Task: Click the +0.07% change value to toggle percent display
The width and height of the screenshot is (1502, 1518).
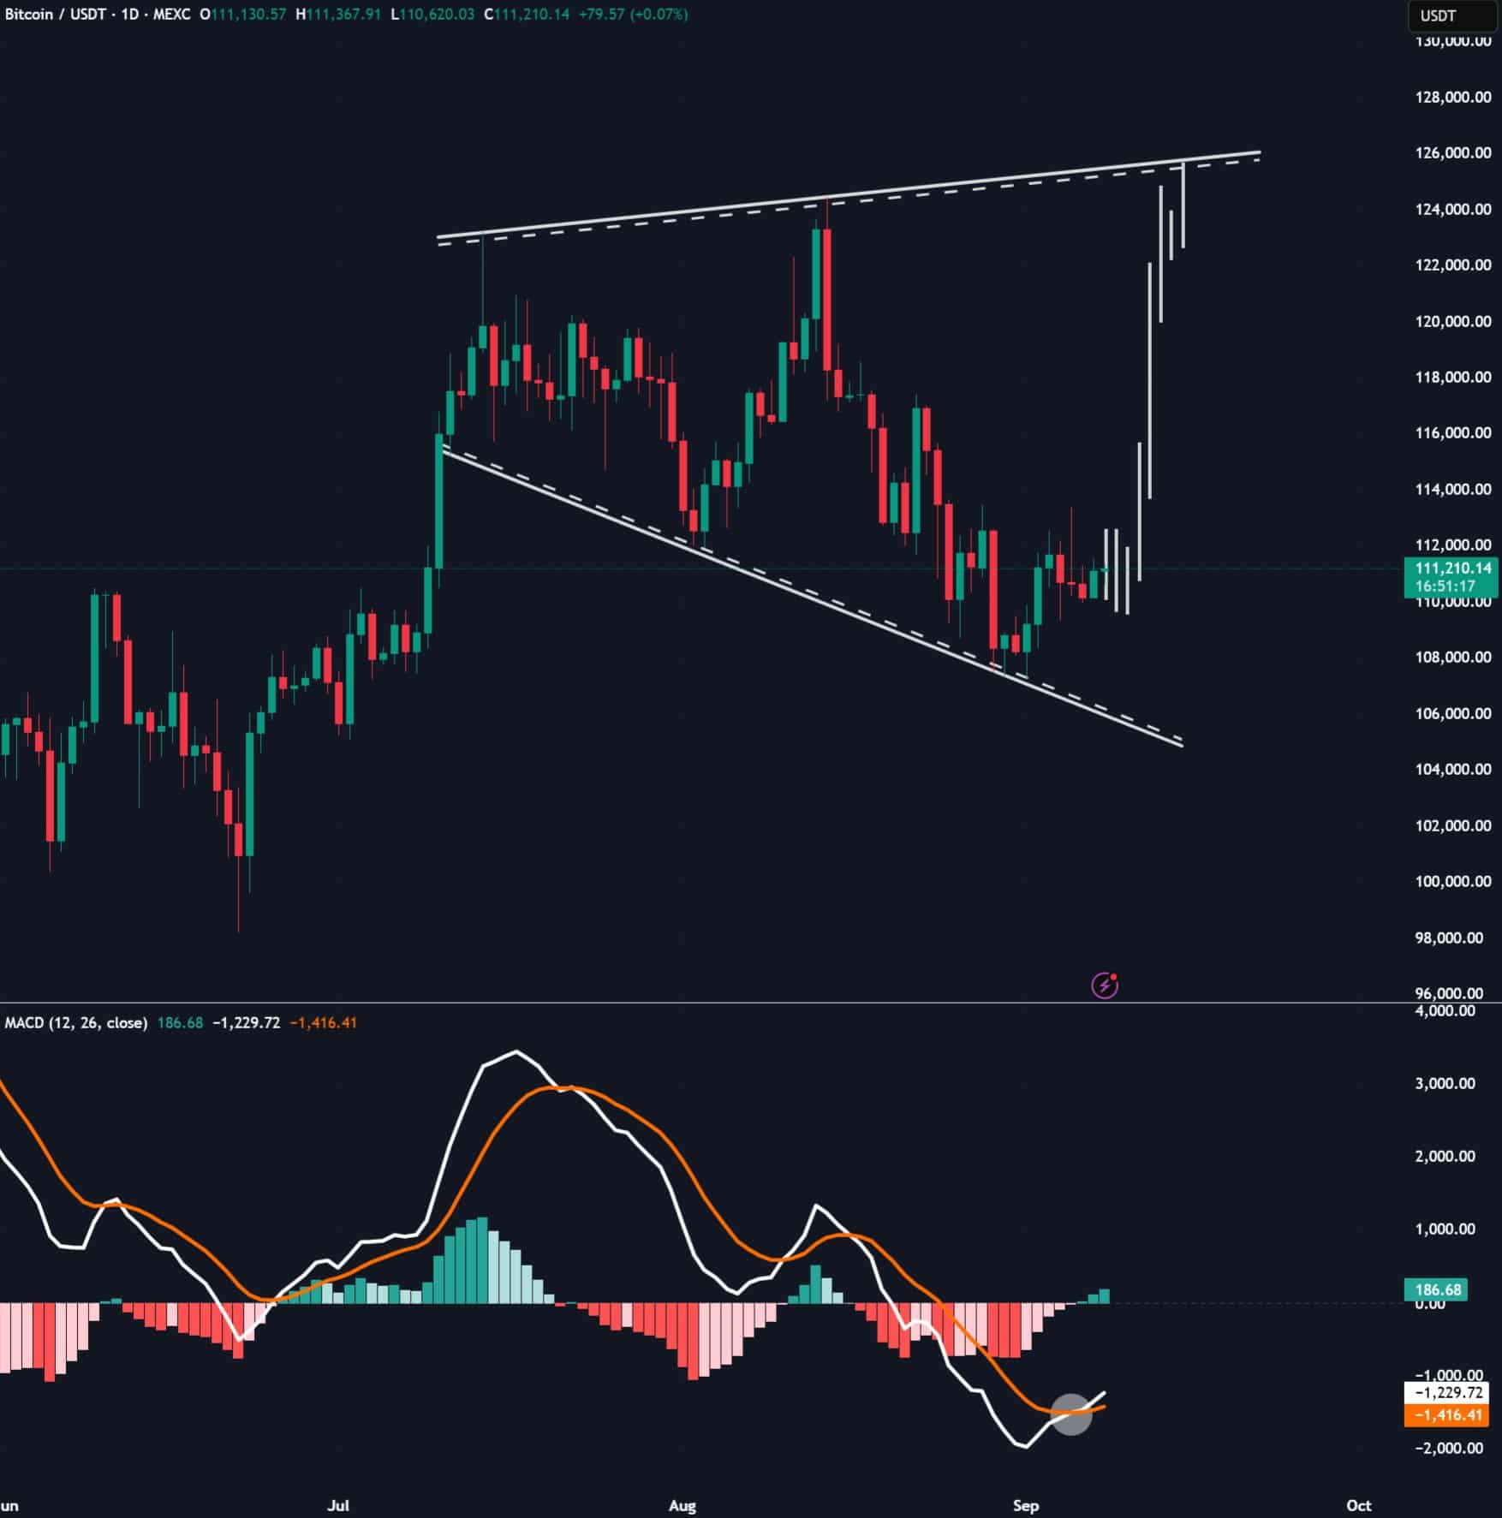Action: 659,13
